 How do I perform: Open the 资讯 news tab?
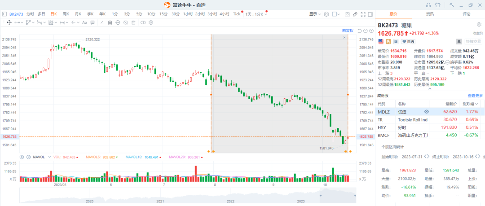[x=430, y=14]
